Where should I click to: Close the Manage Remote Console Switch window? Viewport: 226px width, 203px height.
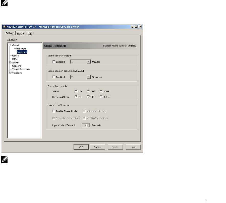[140, 27]
